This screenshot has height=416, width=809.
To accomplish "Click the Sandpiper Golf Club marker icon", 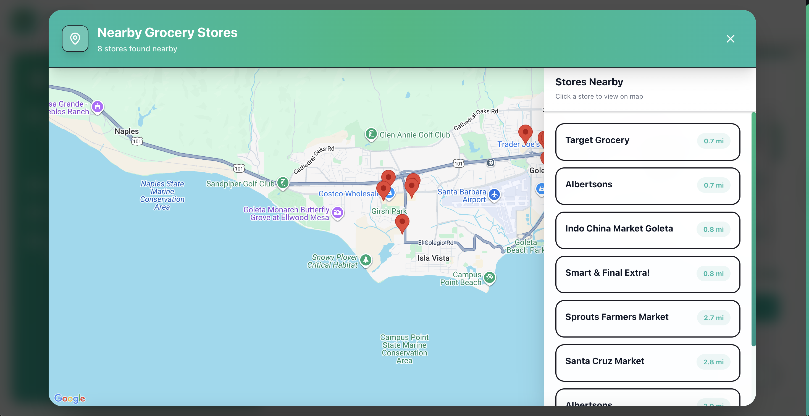I will 283,183.
